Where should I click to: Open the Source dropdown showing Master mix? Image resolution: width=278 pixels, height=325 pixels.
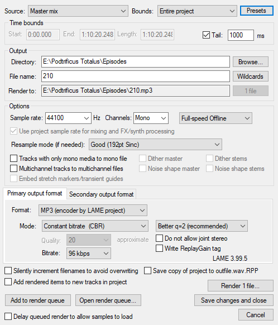(x=78, y=11)
